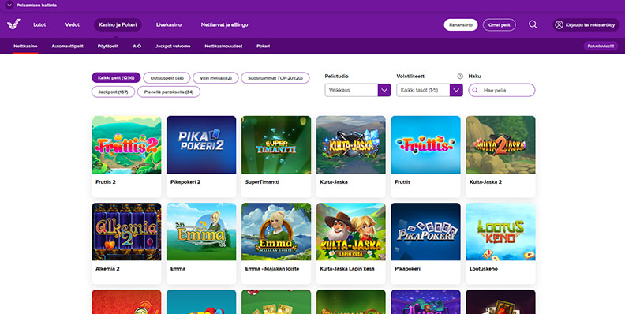
Task: Open Kulta-Jaska game thumbnail
Action: (x=350, y=144)
